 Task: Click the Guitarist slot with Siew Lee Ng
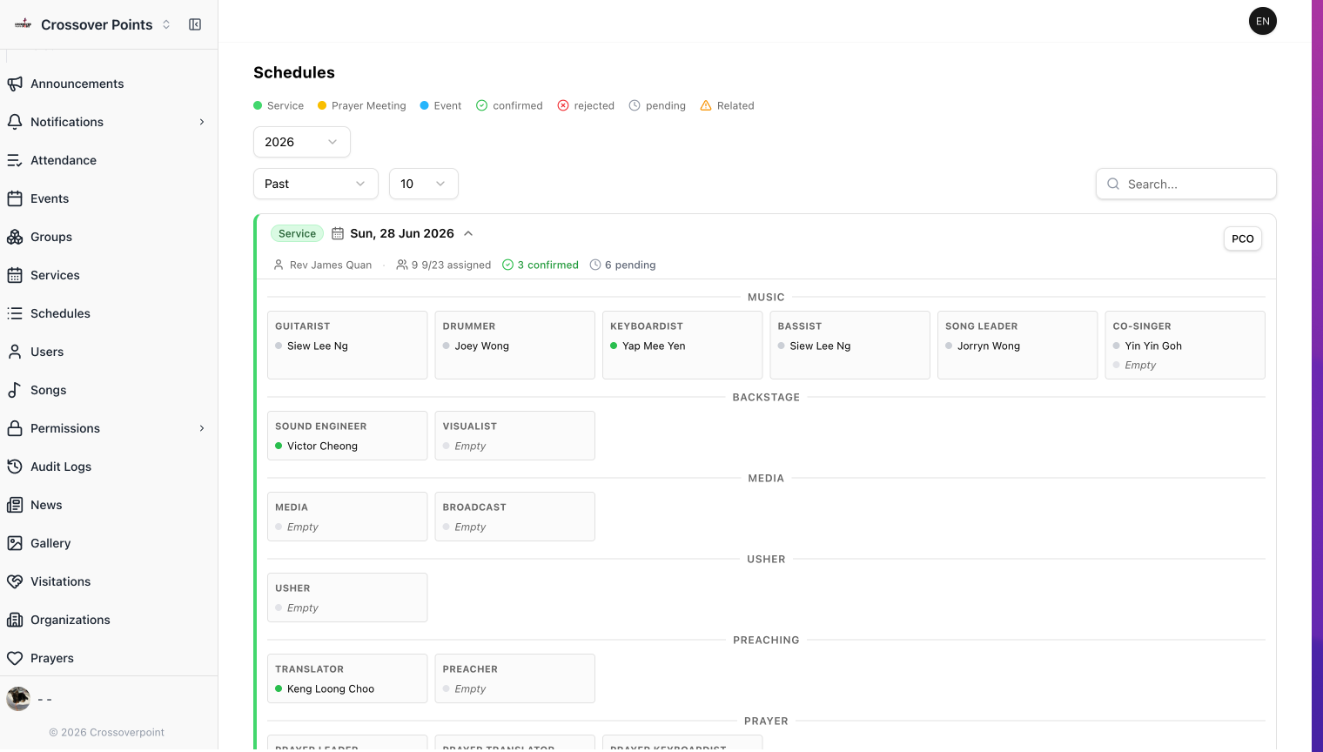[x=347, y=345]
